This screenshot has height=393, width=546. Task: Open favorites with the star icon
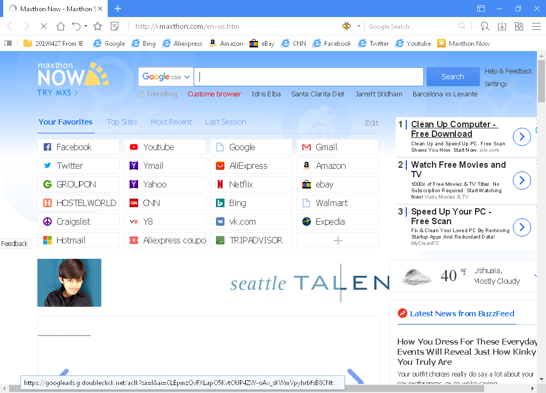(x=97, y=26)
